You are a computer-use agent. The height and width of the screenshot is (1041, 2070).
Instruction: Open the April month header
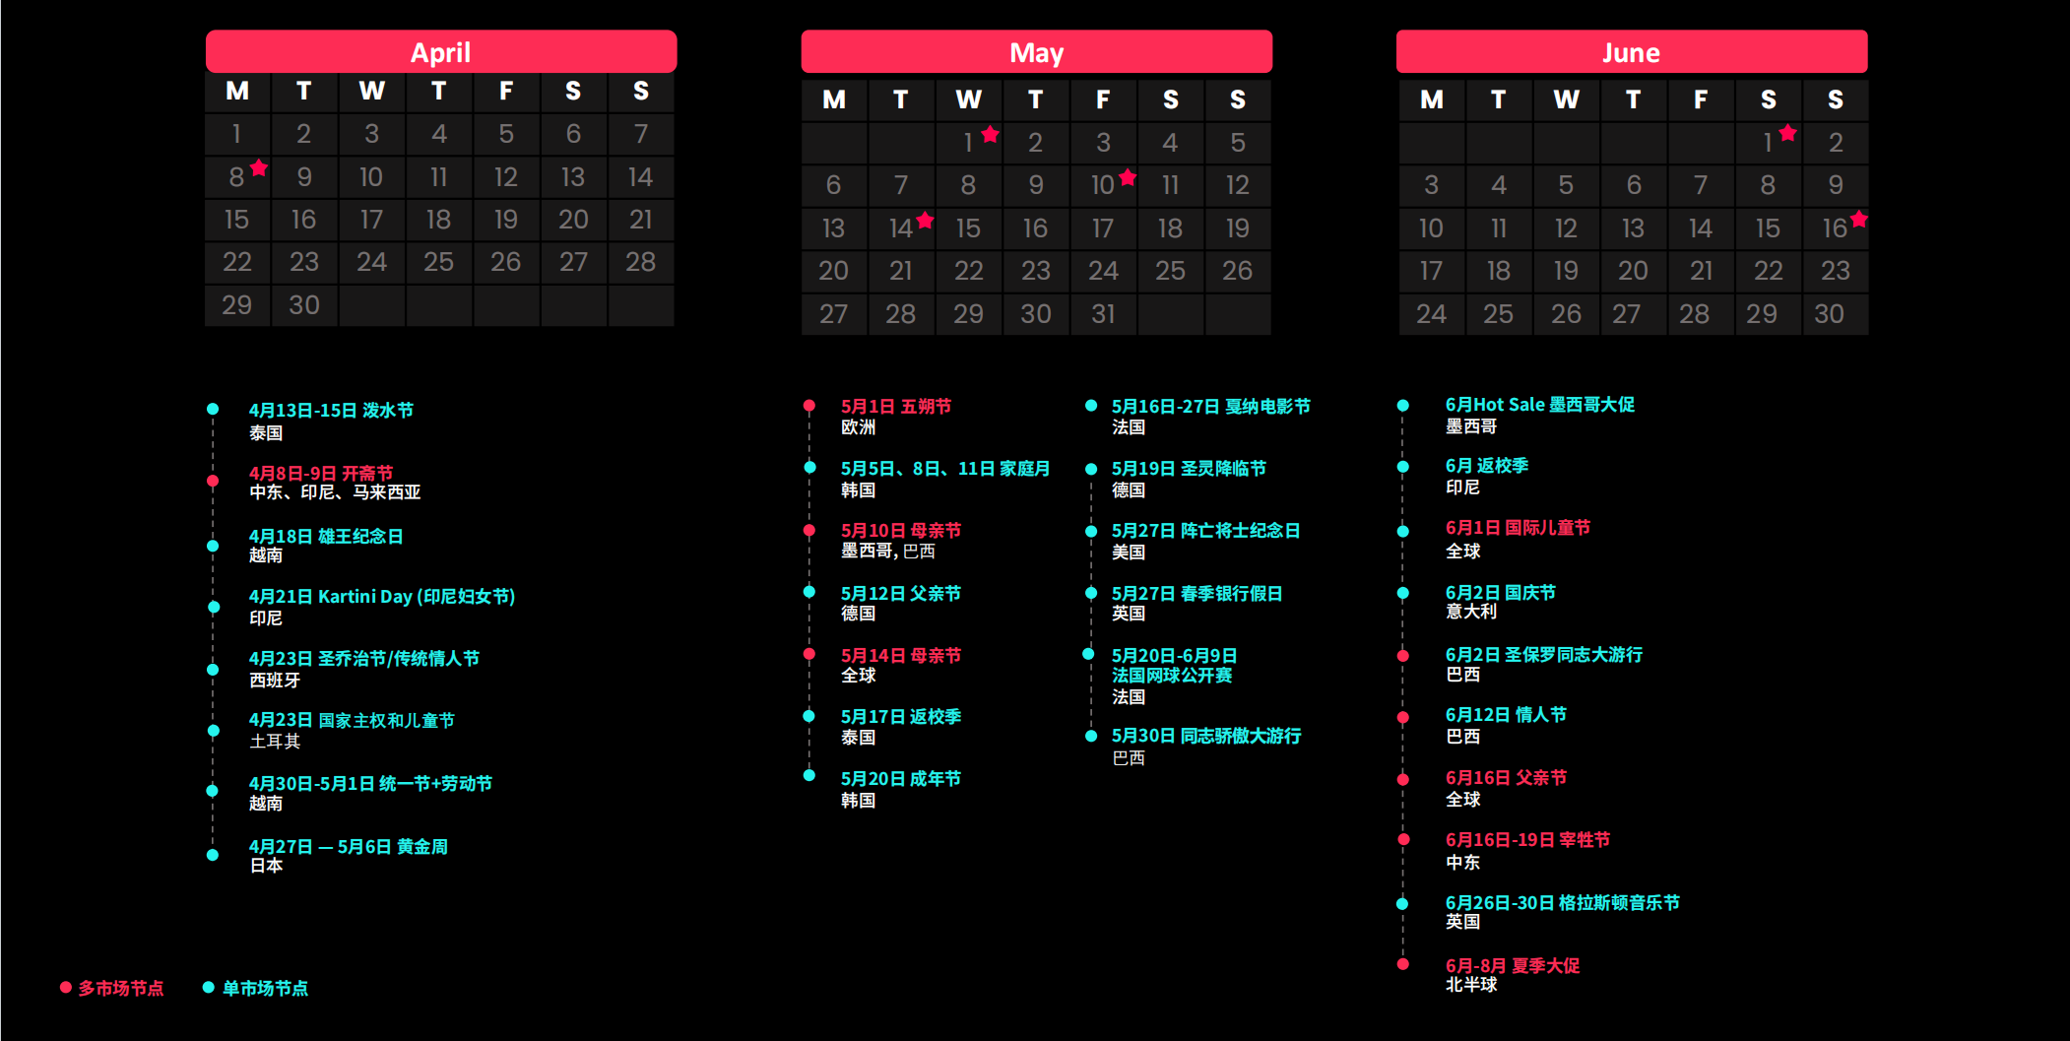pos(440,52)
